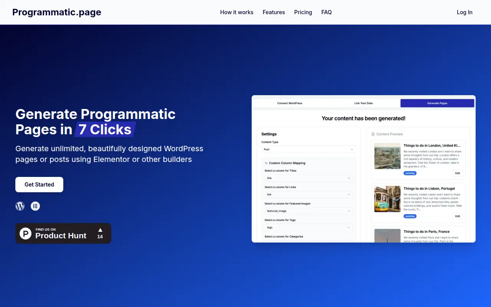491x307 pixels.
Task: Click the WordPress logo icon
Action: (20, 206)
